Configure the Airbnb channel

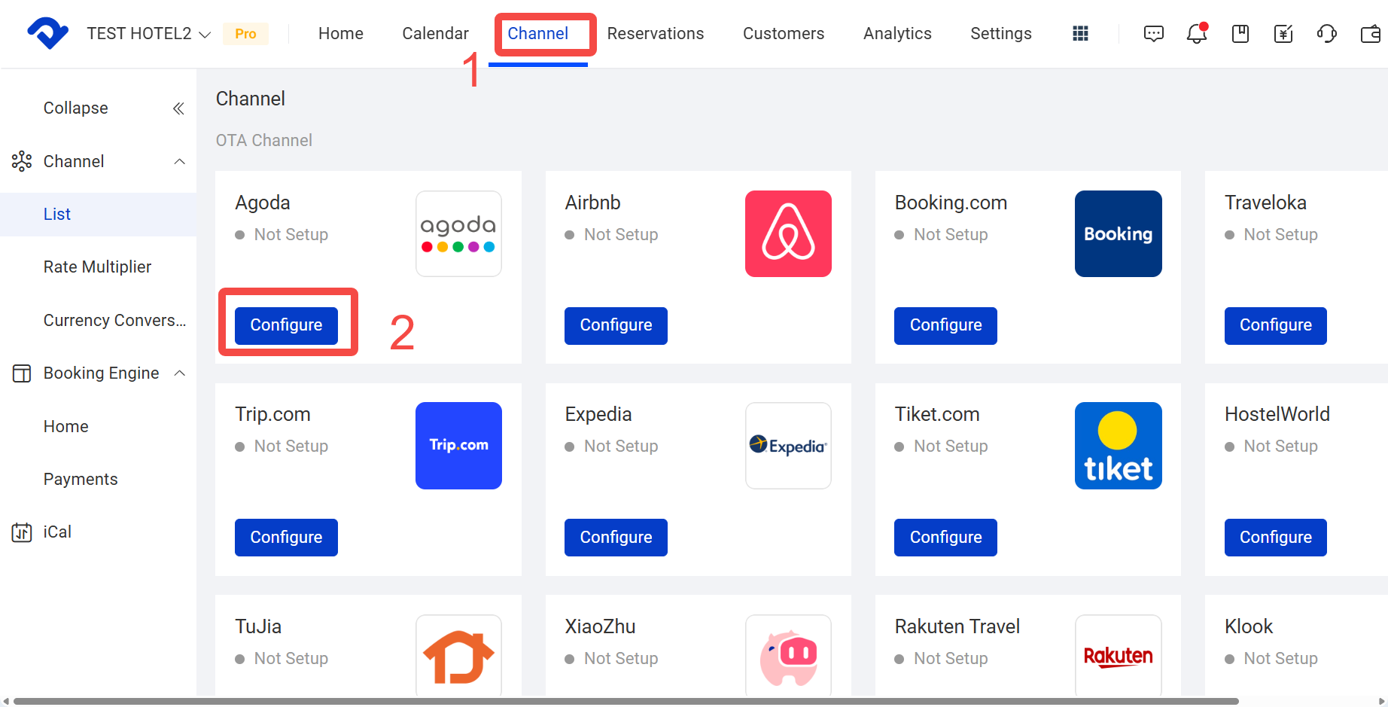616,325
